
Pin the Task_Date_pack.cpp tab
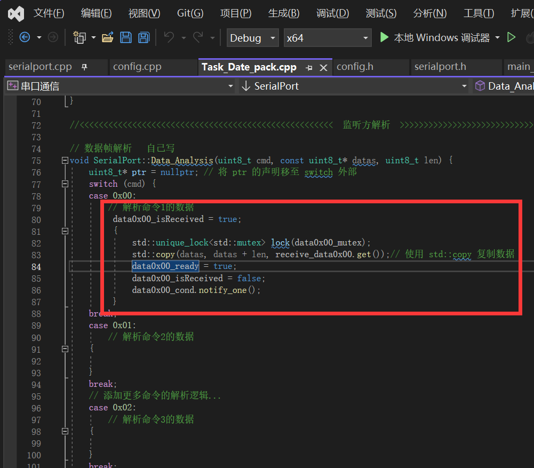click(309, 68)
